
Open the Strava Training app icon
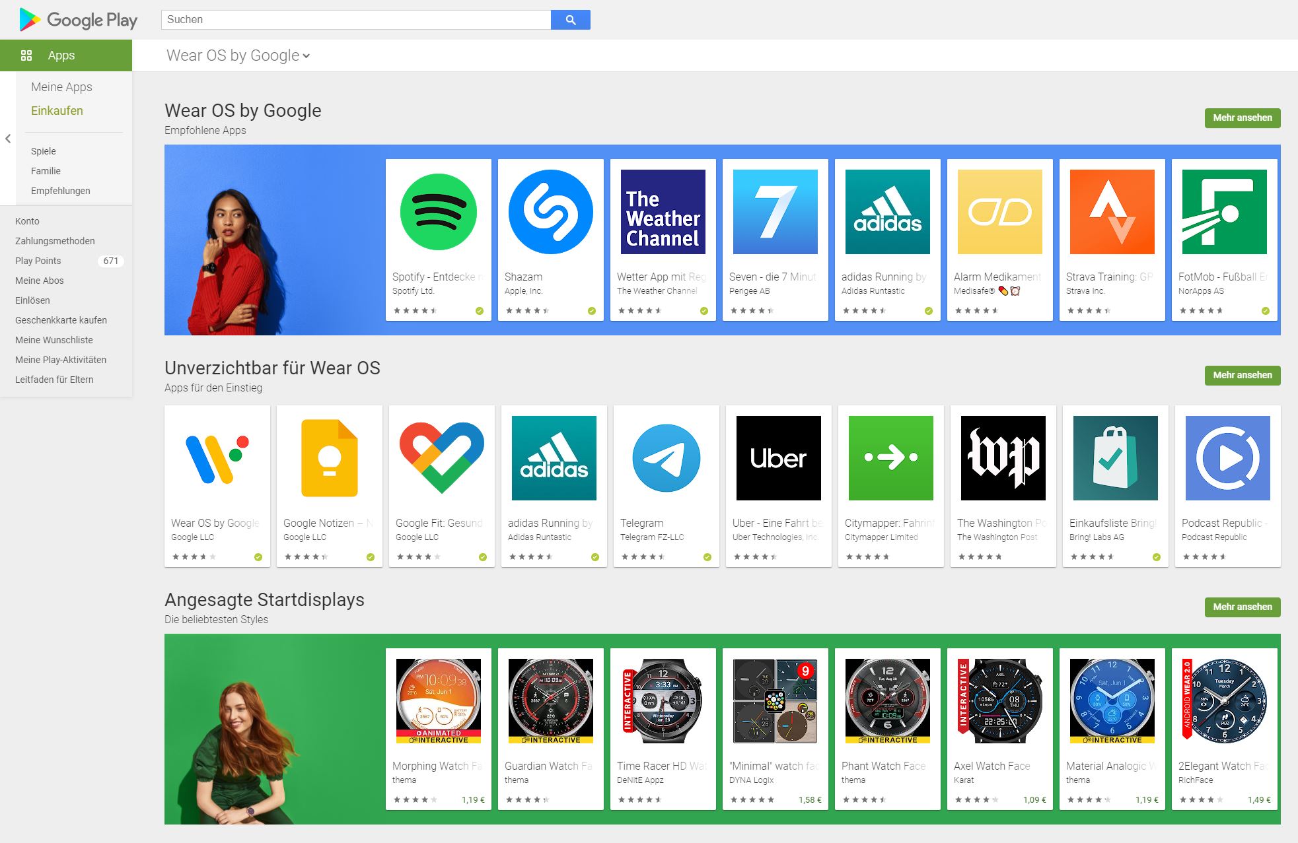pos(1112,212)
